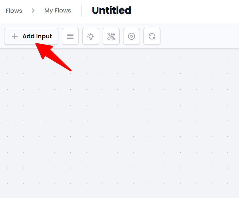
Task: Run the flow with the play icon
Action: pyautogui.click(x=132, y=36)
